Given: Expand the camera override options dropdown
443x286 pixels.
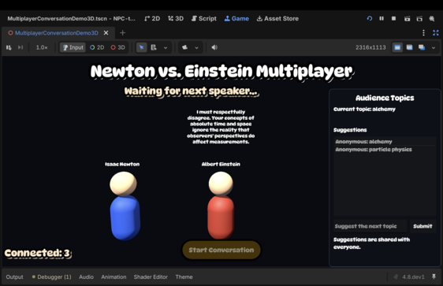Looking at the screenshot, I should click(x=196, y=48).
